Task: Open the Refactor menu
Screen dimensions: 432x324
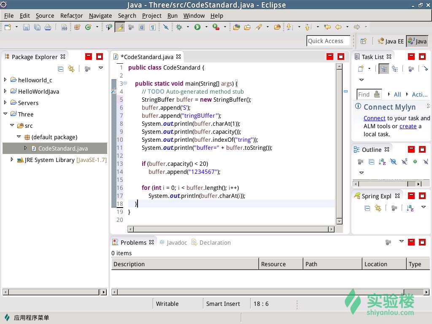Action: [x=71, y=16]
